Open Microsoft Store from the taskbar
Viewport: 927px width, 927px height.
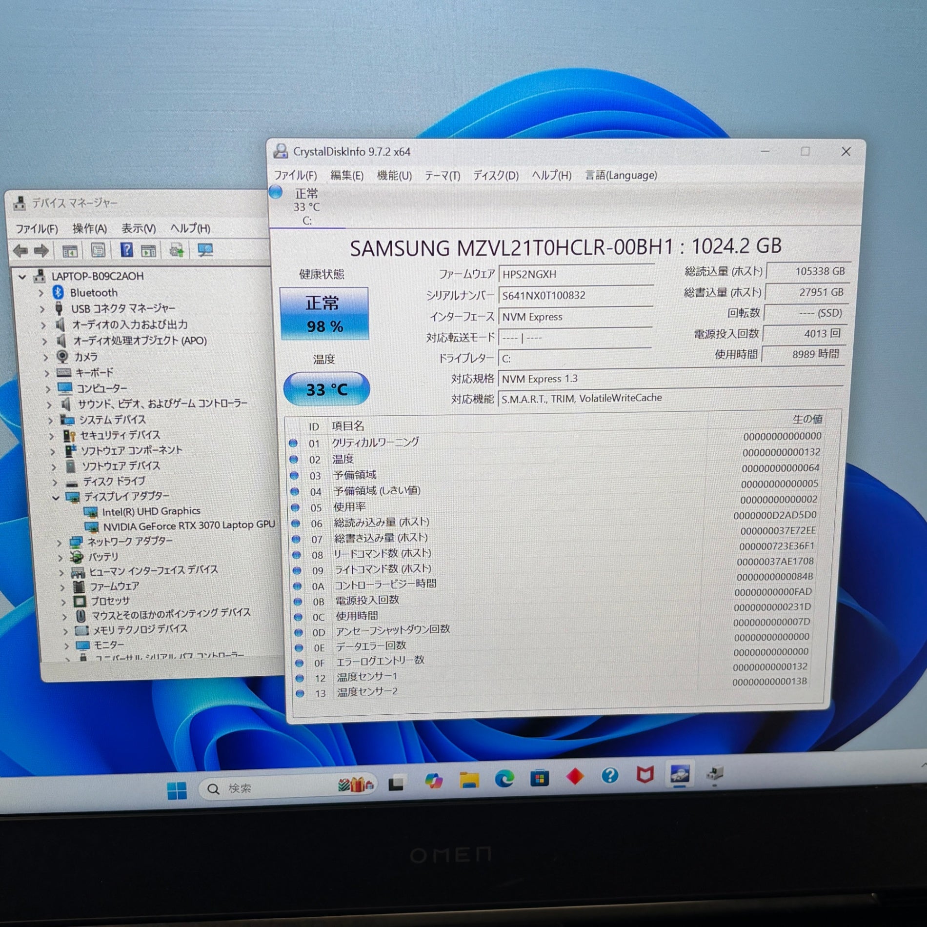[540, 778]
